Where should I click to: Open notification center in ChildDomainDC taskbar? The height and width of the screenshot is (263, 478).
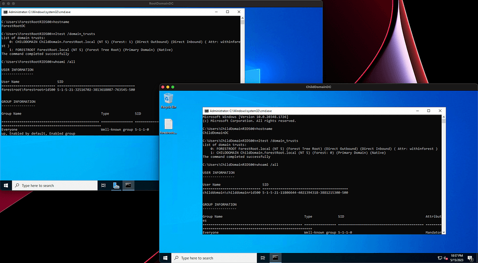point(470,258)
